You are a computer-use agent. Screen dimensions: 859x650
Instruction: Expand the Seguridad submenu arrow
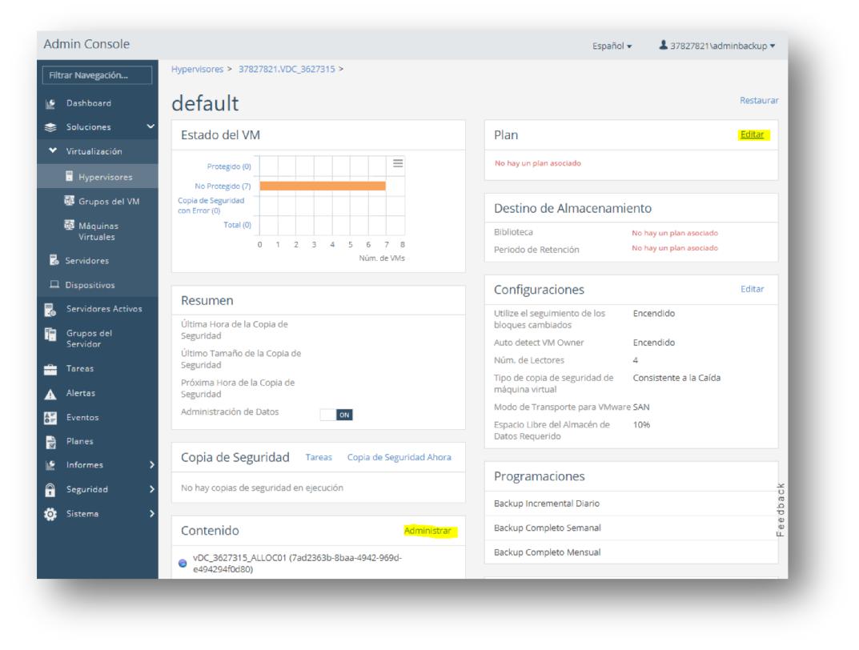point(152,489)
